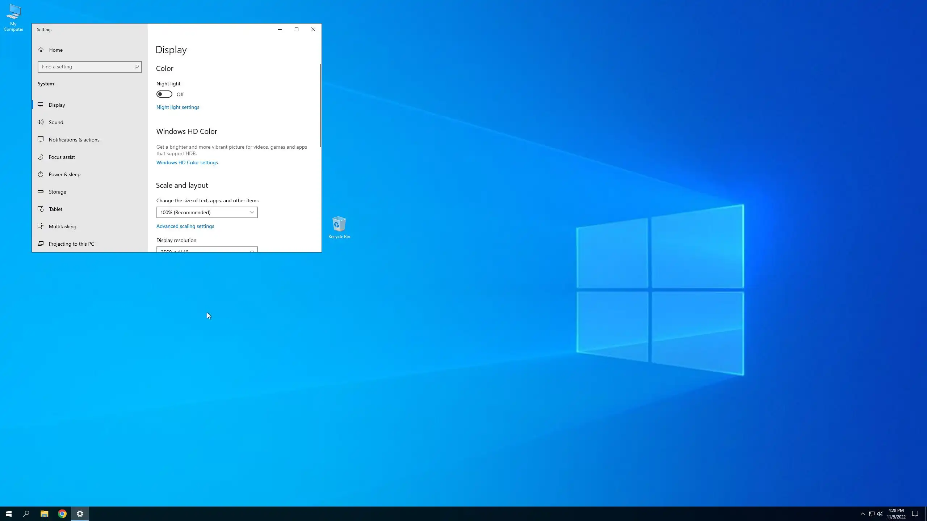927x521 pixels.
Task: Select Multitasking in the sidebar
Action: [62, 226]
